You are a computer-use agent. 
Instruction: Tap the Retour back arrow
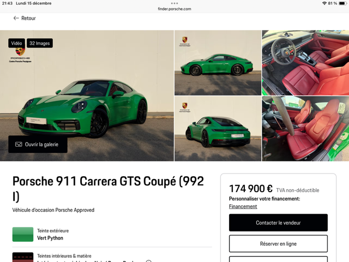[16, 18]
